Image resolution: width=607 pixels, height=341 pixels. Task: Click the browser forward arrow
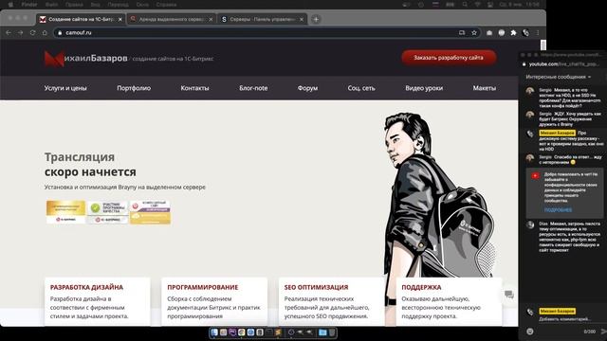(20, 33)
